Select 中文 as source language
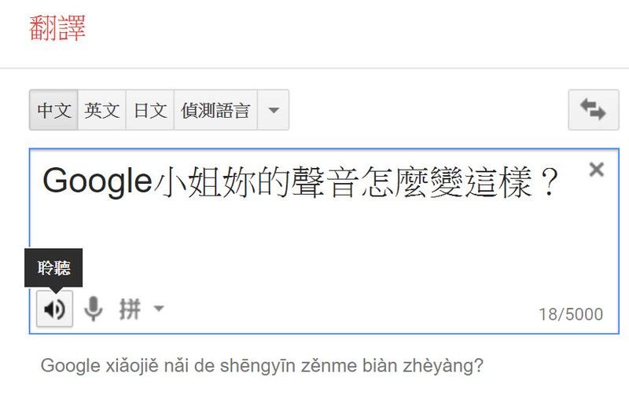 53,110
